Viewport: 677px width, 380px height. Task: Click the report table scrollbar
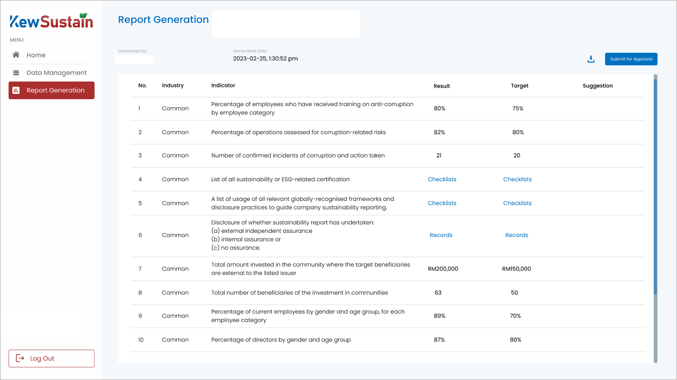point(657,182)
